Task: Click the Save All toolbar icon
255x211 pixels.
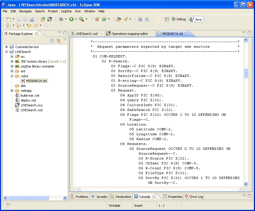Action: 25,19
